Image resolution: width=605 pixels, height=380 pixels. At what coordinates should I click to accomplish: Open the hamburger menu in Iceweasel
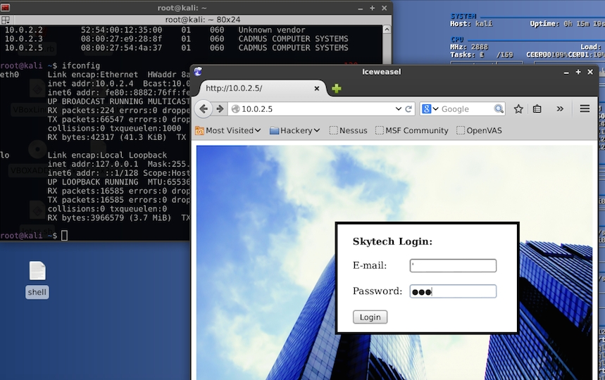click(x=585, y=109)
